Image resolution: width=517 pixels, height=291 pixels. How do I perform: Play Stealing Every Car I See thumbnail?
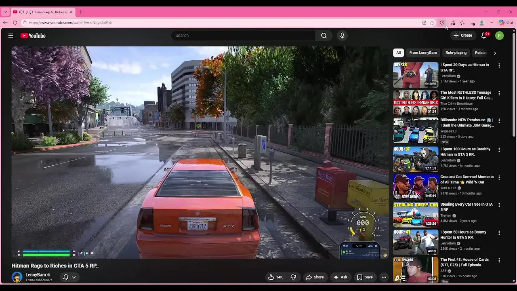pos(416,214)
